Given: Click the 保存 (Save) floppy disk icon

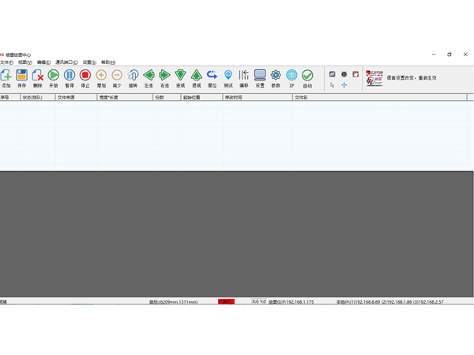Looking at the screenshot, I should (x=22, y=77).
